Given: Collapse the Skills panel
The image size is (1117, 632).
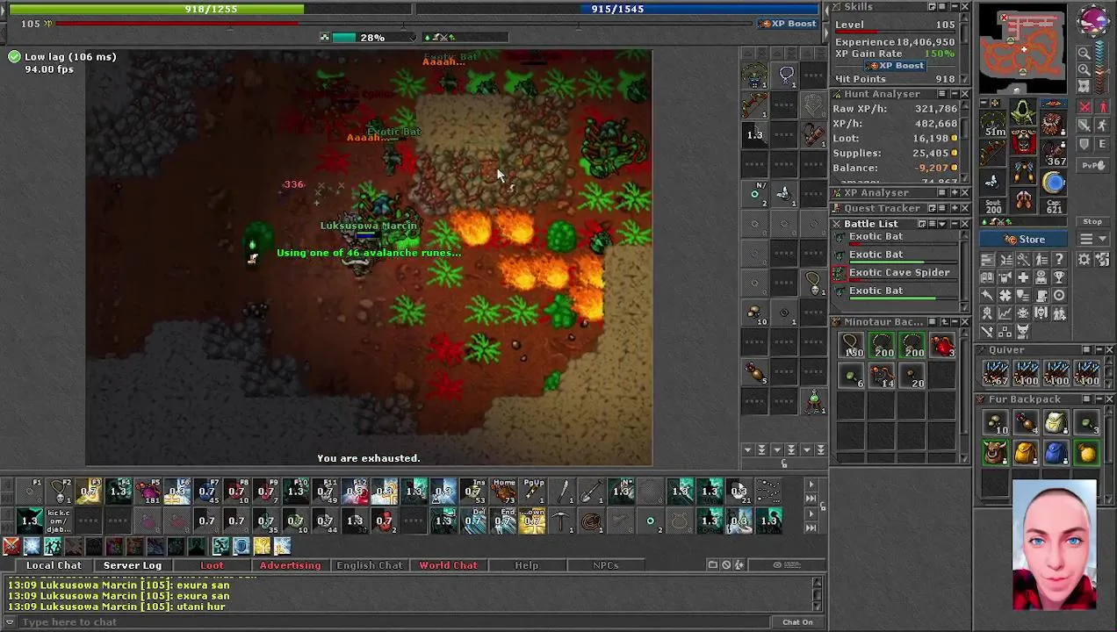Looking at the screenshot, I should point(955,7).
